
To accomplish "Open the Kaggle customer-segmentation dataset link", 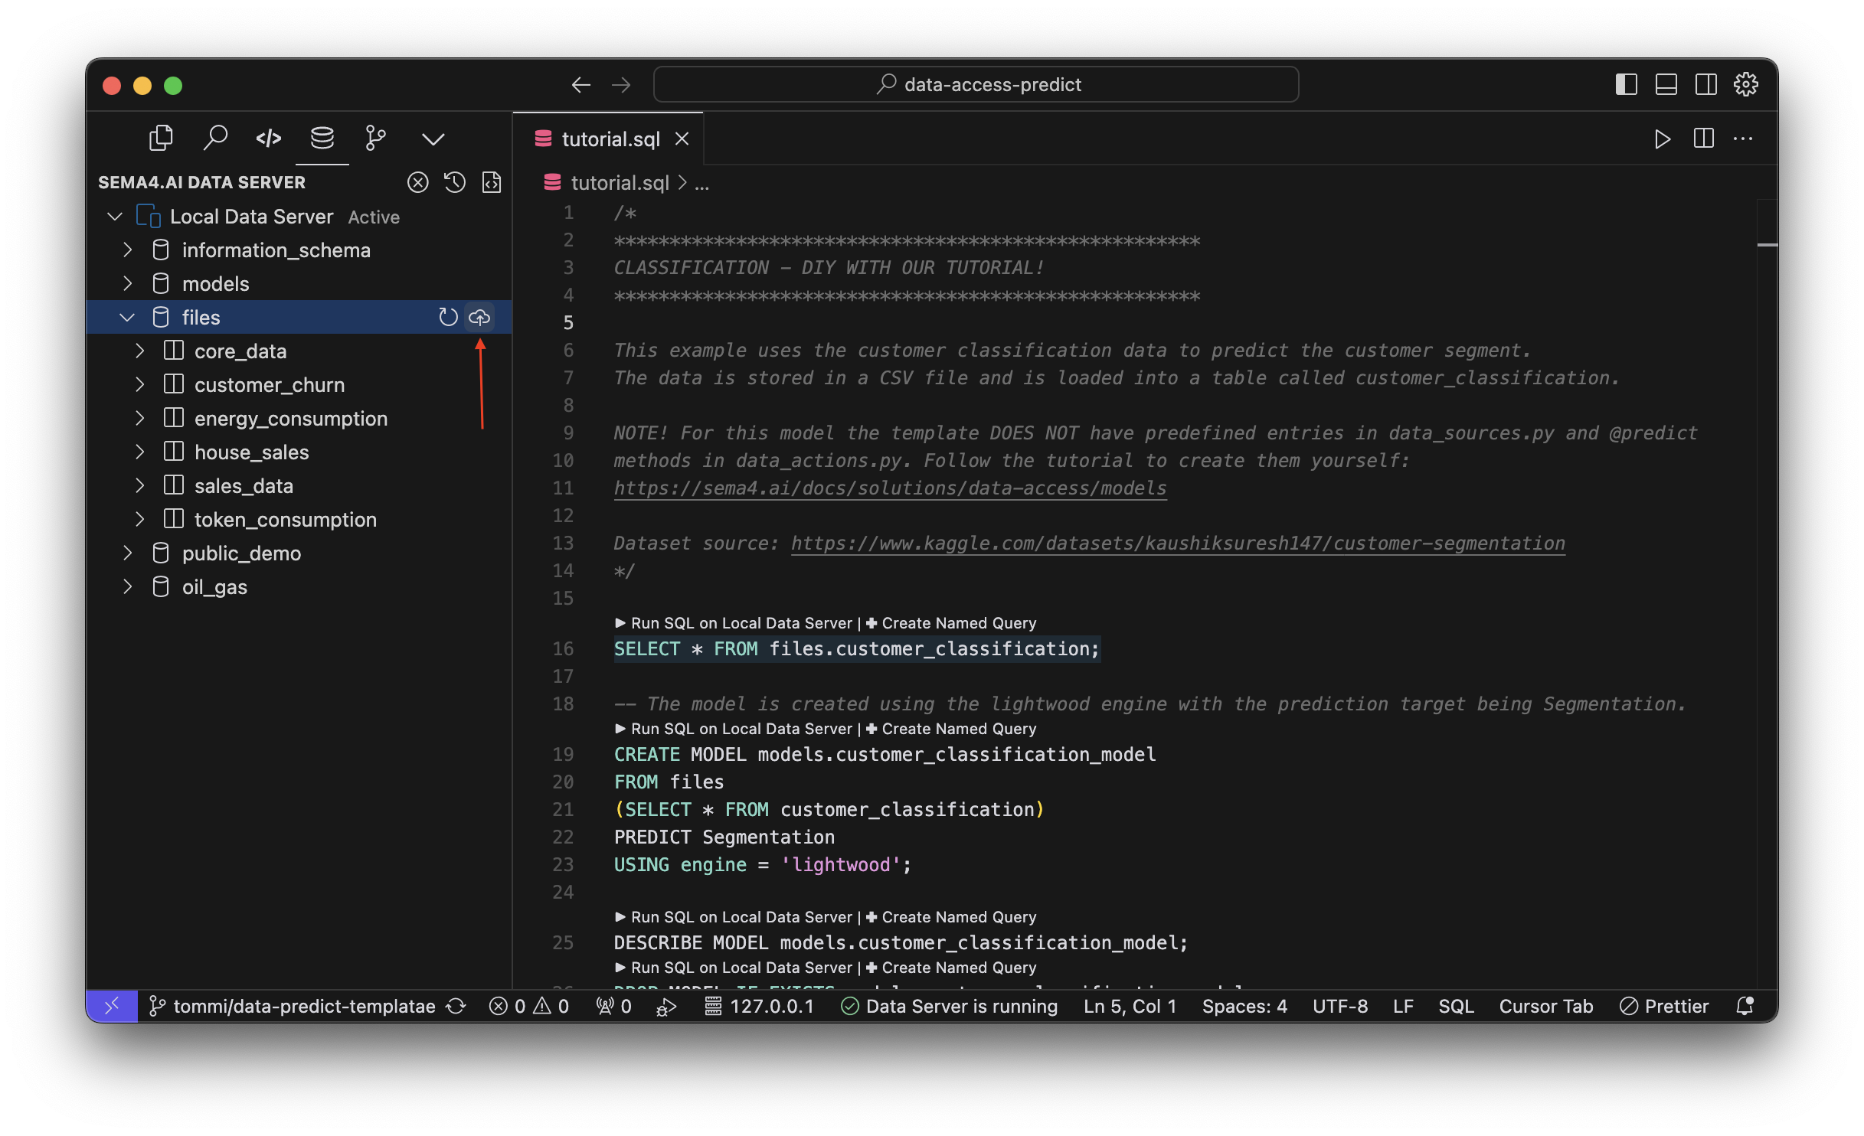I will tap(1178, 543).
